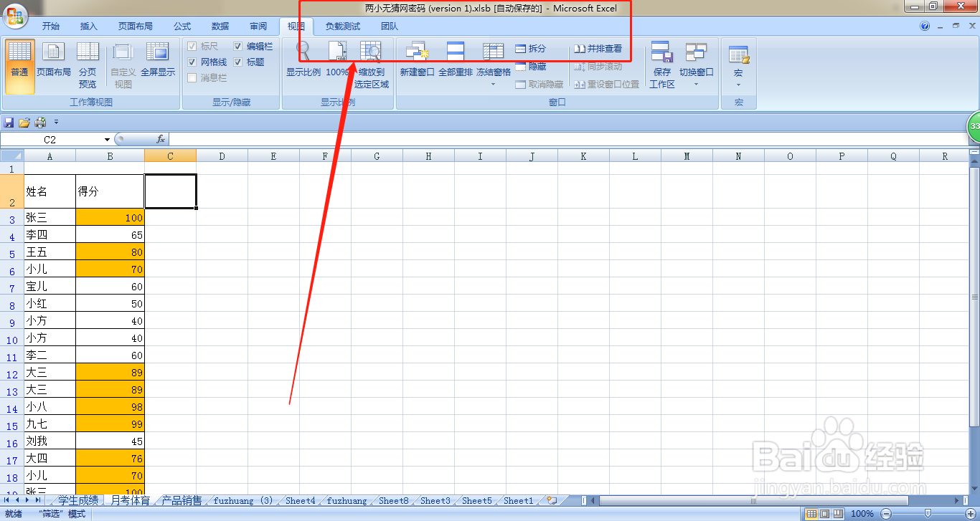Open the Home (开始) ribbon tab
Screen dimensions: 980x521
[50, 27]
